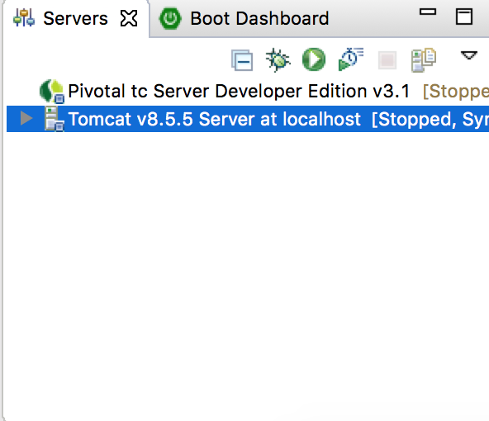Close the Servers view tab
Image resolution: width=489 pixels, height=421 pixels.
point(129,18)
